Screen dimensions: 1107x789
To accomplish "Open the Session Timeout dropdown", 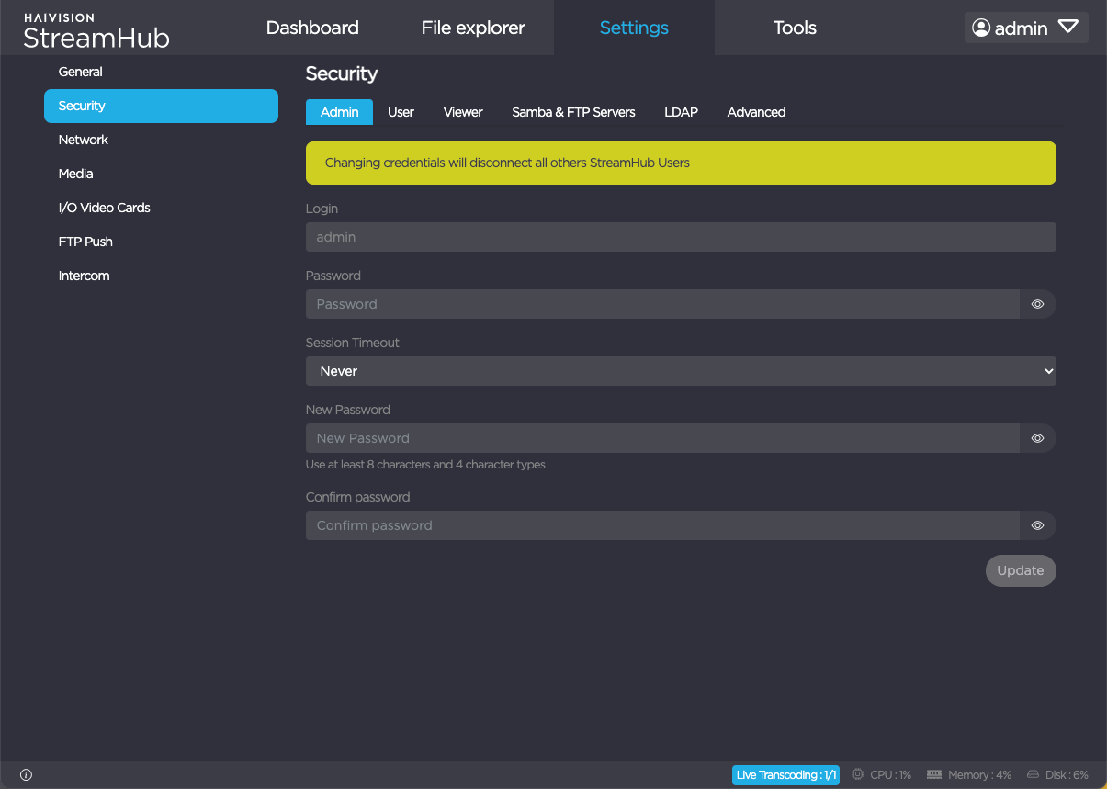I will [x=680, y=371].
